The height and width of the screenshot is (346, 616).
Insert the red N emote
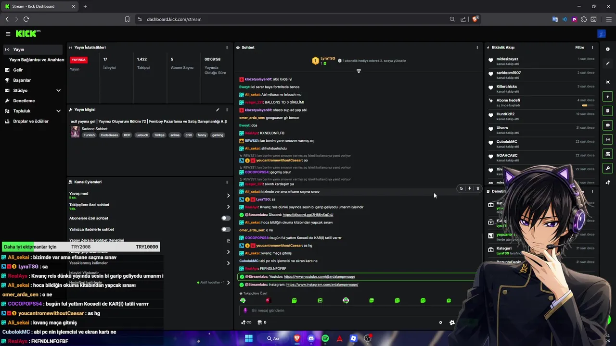point(269,300)
